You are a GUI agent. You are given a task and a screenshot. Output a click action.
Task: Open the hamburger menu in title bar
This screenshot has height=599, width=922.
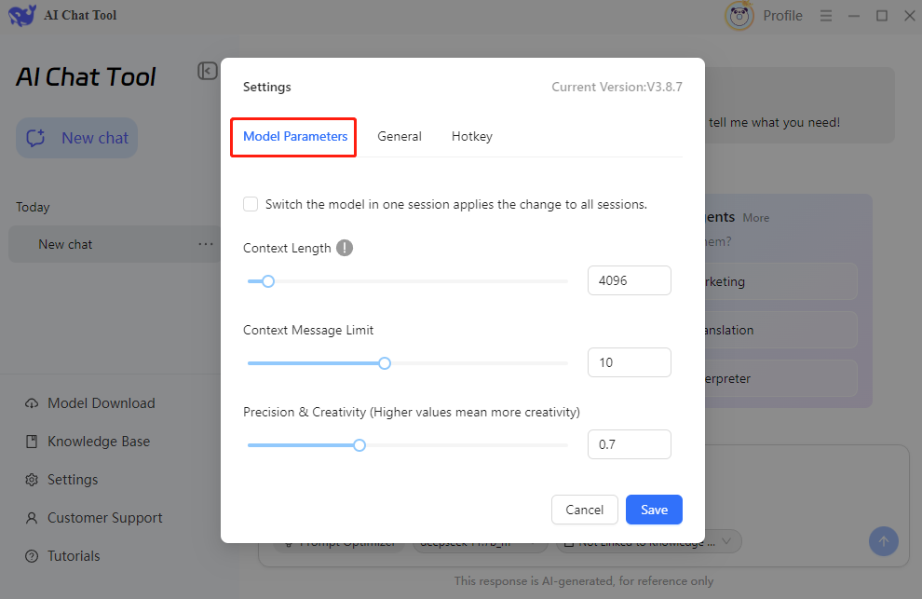click(x=826, y=16)
